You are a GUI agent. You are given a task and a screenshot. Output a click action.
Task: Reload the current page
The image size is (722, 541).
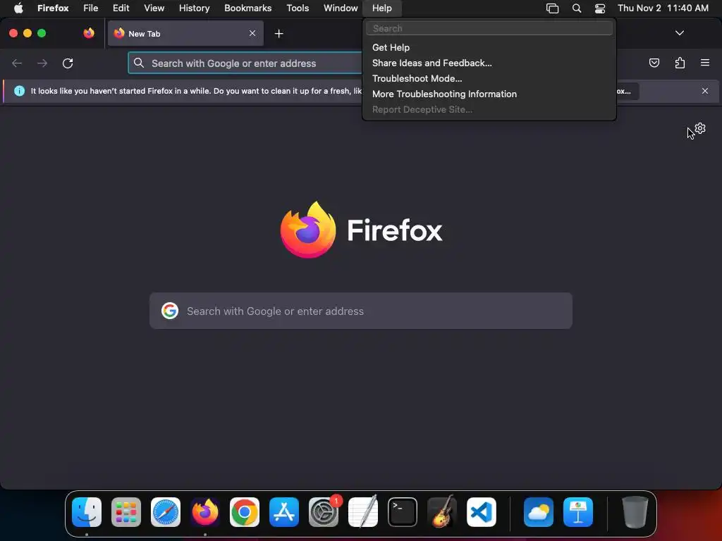tap(68, 63)
